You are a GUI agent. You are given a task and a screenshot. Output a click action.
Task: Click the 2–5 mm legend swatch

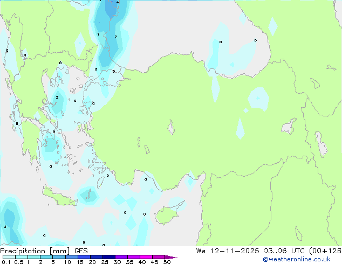(x=46, y=257)
